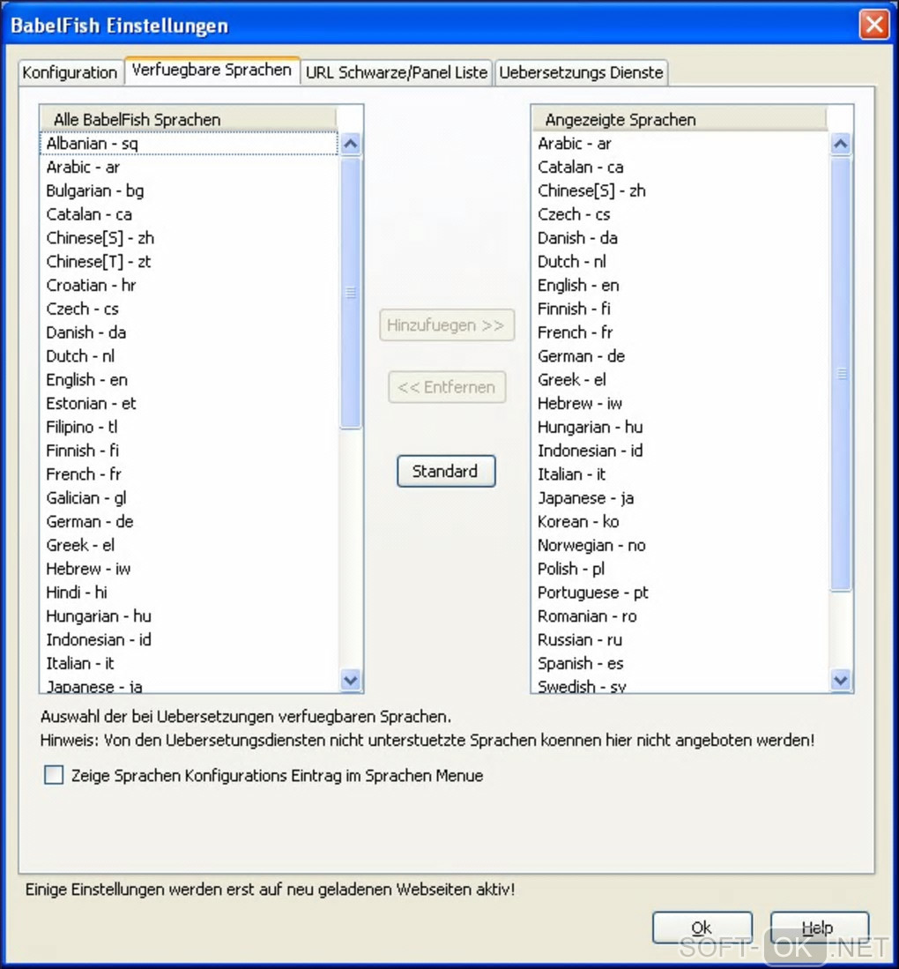Select Croatian - hr in the all languages list
The image size is (899, 969).
[x=189, y=285]
